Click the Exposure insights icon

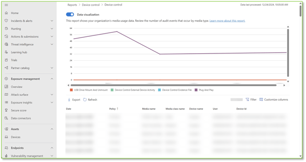6,103
